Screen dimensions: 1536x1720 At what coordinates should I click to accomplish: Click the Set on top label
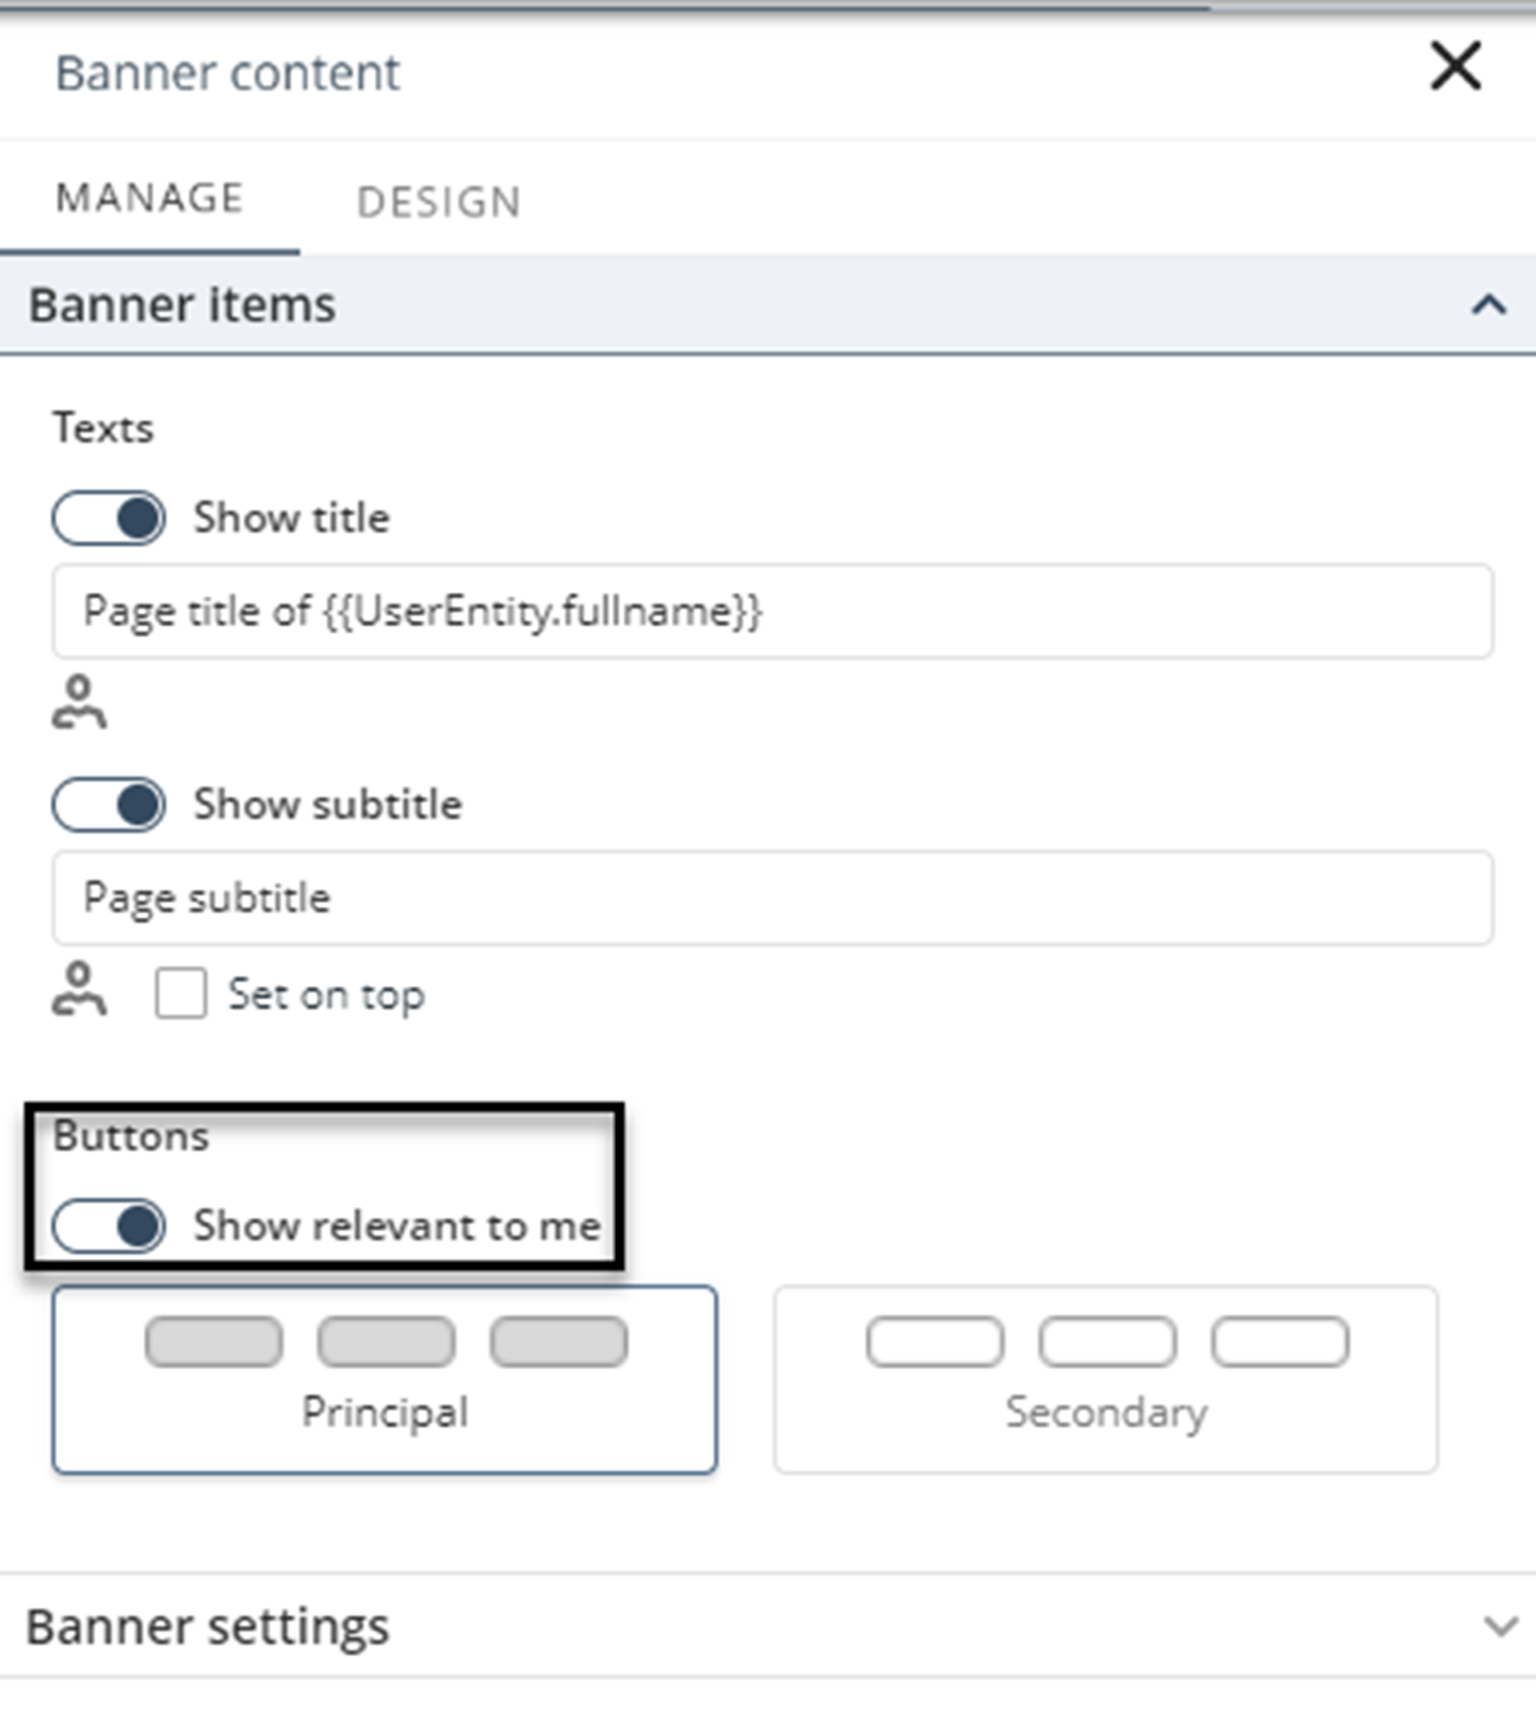[326, 995]
